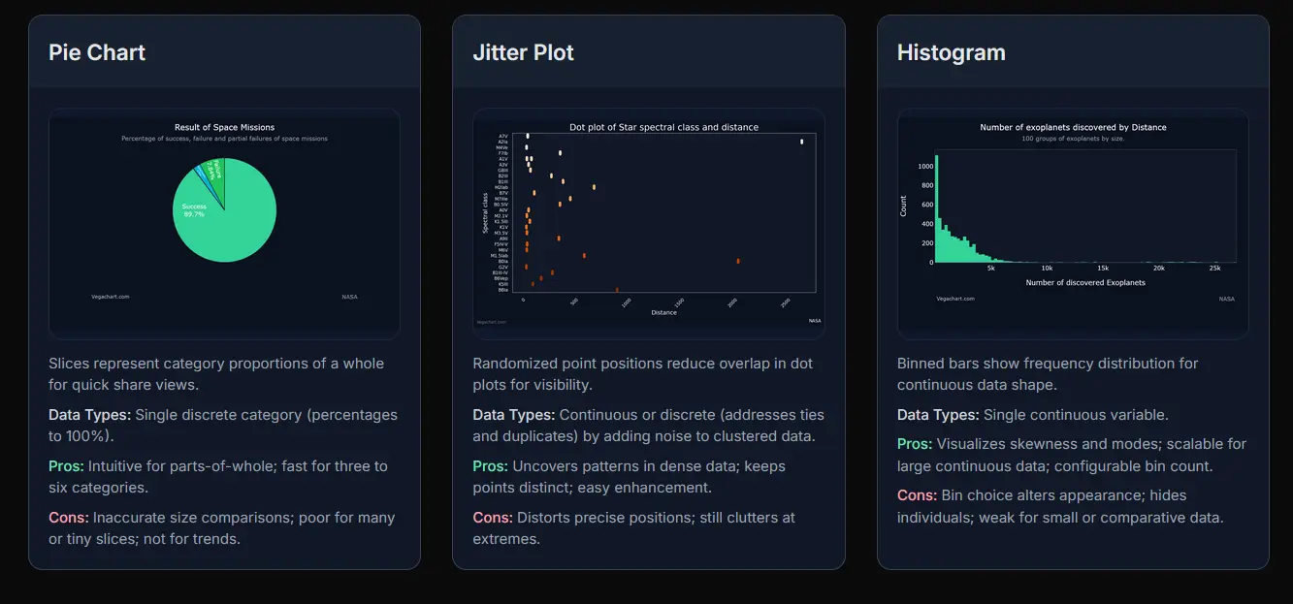This screenshot has height=604, width=1293.
Task: Click the "Cons:" label in the Histogram card
Action: 917,495
